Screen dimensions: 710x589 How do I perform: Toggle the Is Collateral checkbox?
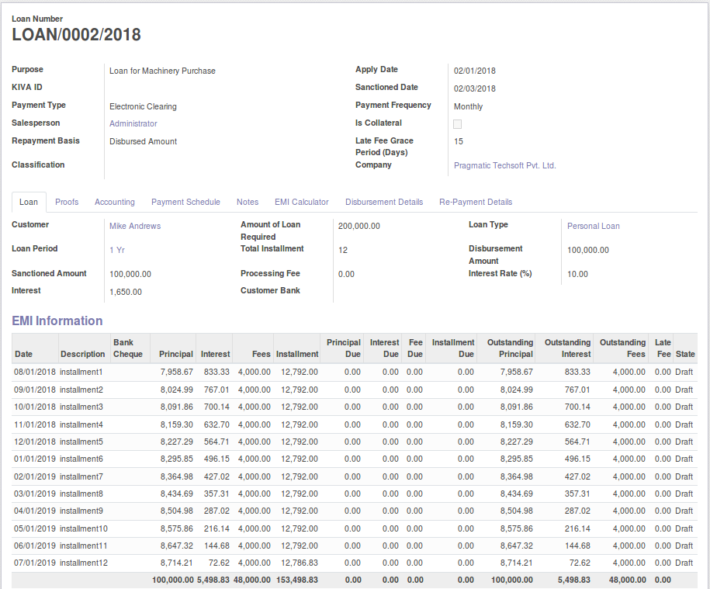457,124
